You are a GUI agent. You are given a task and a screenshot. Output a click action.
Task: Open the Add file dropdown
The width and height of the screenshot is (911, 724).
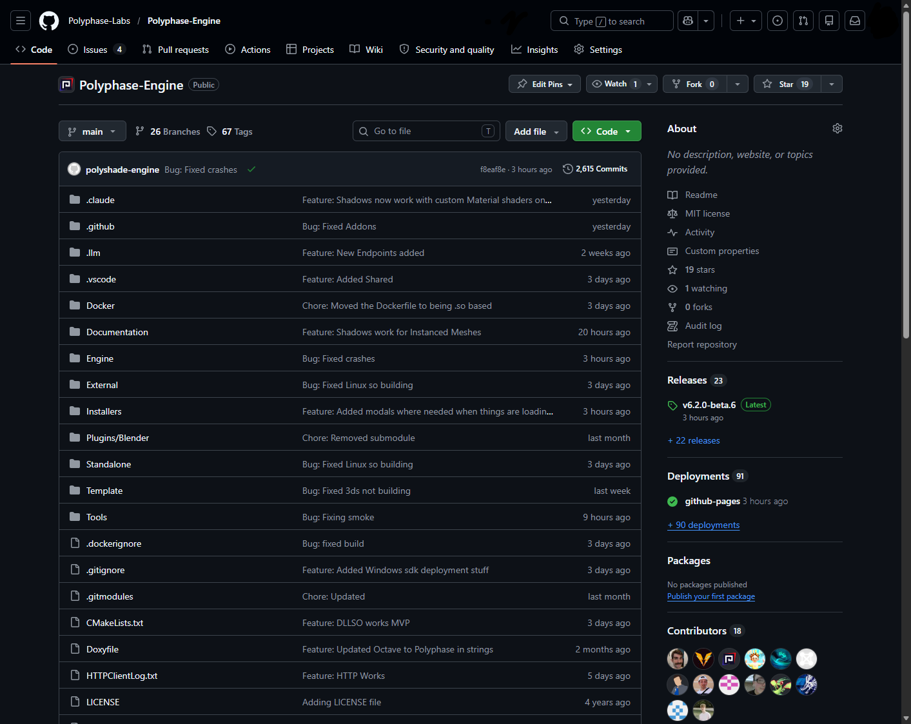(x=536, y=132)
